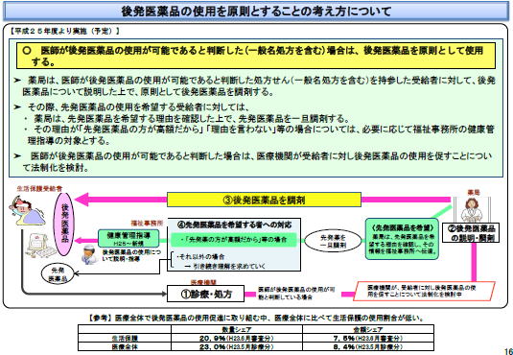Click the yellow principle box starting 医師が後発医薬品
The width and height of the screenshot is (513, 355).
pyautogui.click(x=256, y=55)
